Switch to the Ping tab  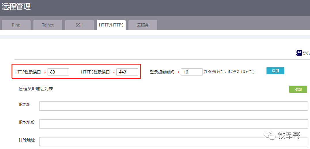point(16,25)
